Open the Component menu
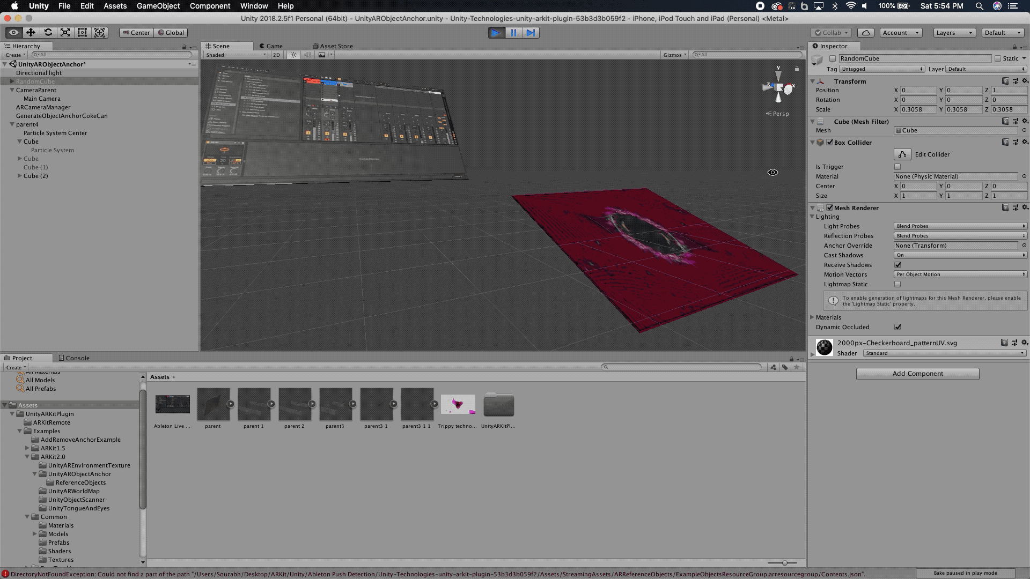The width and height of the screenshot is (1030, 579). click(x=210, y=6)
